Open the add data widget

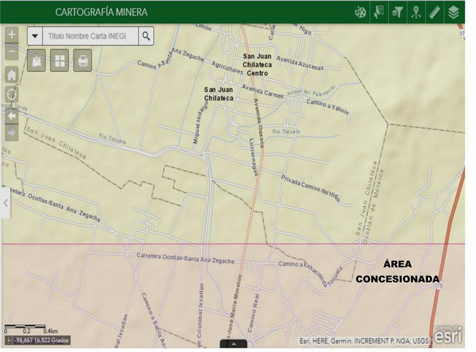[36, 60]
